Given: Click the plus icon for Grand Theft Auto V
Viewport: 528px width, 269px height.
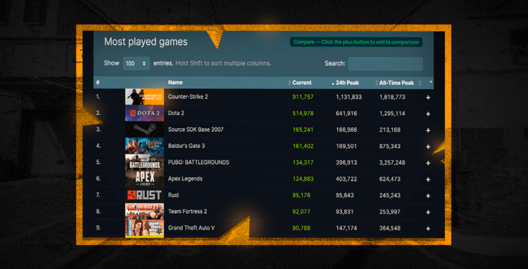Looking at the screenshot, I should coord(428,228).
